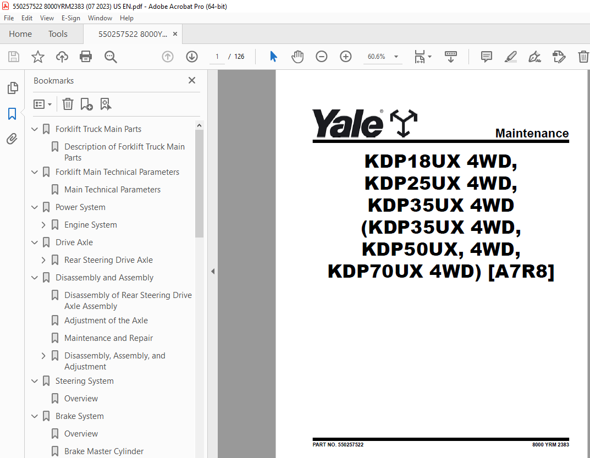
Task: Click the bookmarks panel vertical scrollbar
Action: pos(200,184)
